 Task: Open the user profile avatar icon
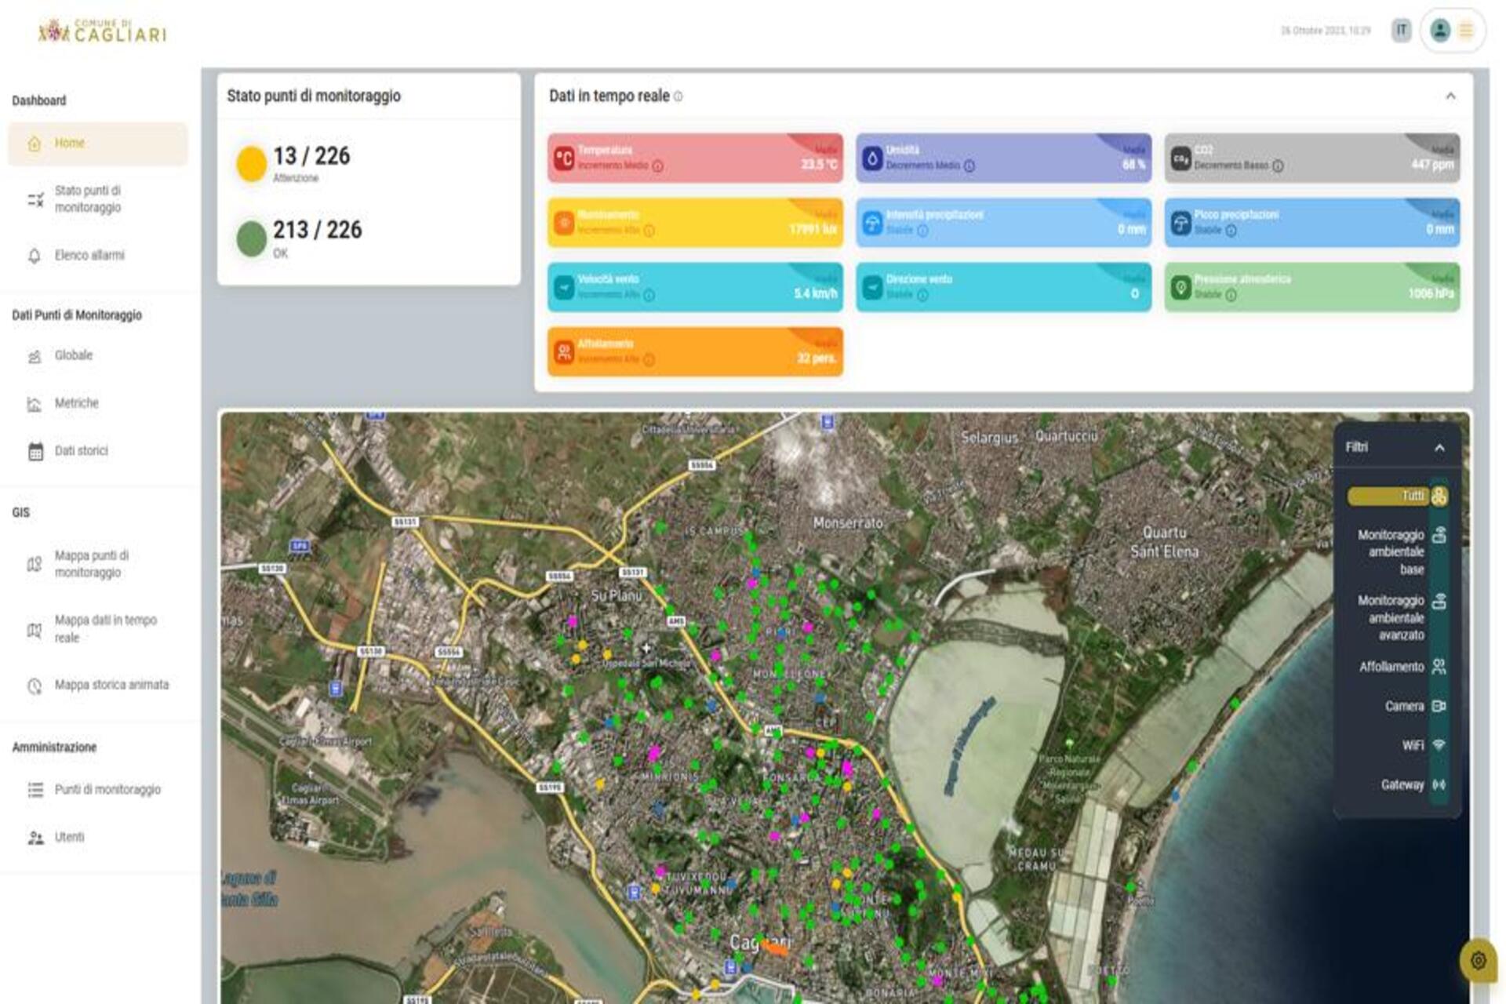click(x=1440, y=31)
